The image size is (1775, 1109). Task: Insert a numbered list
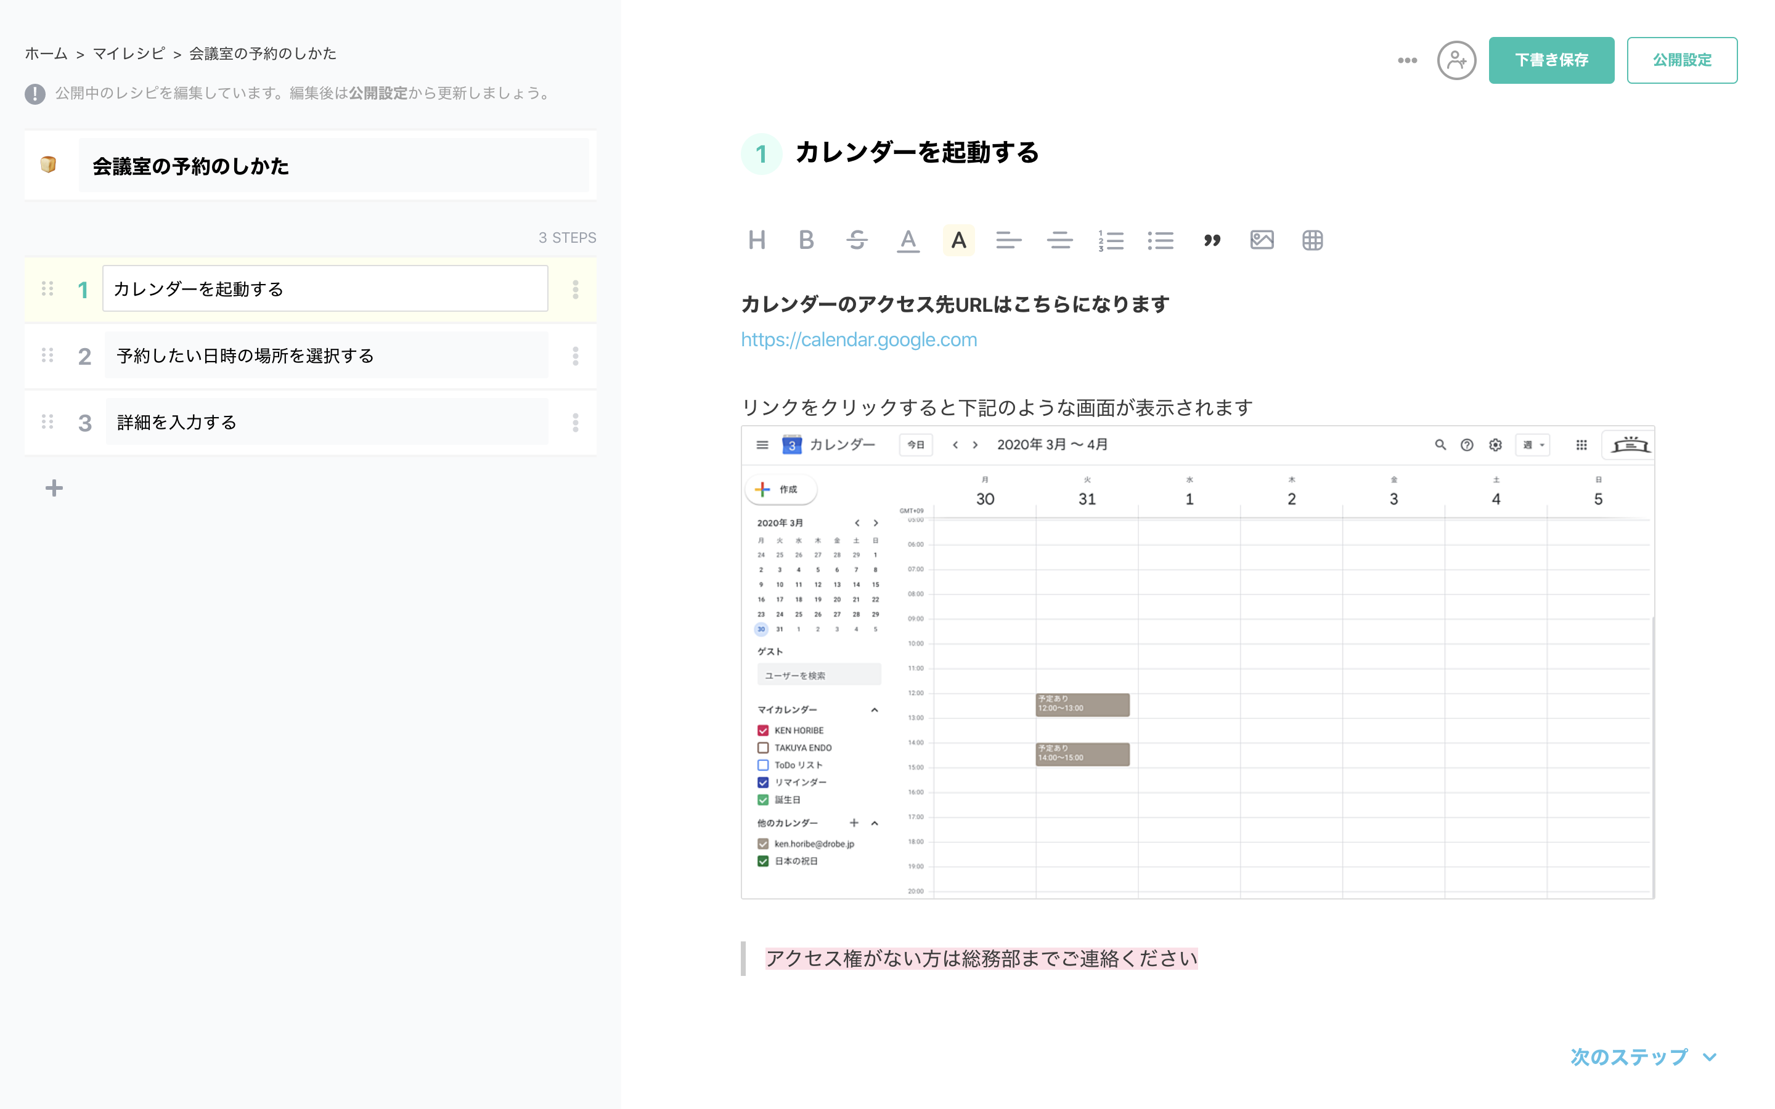[1111, 240]
